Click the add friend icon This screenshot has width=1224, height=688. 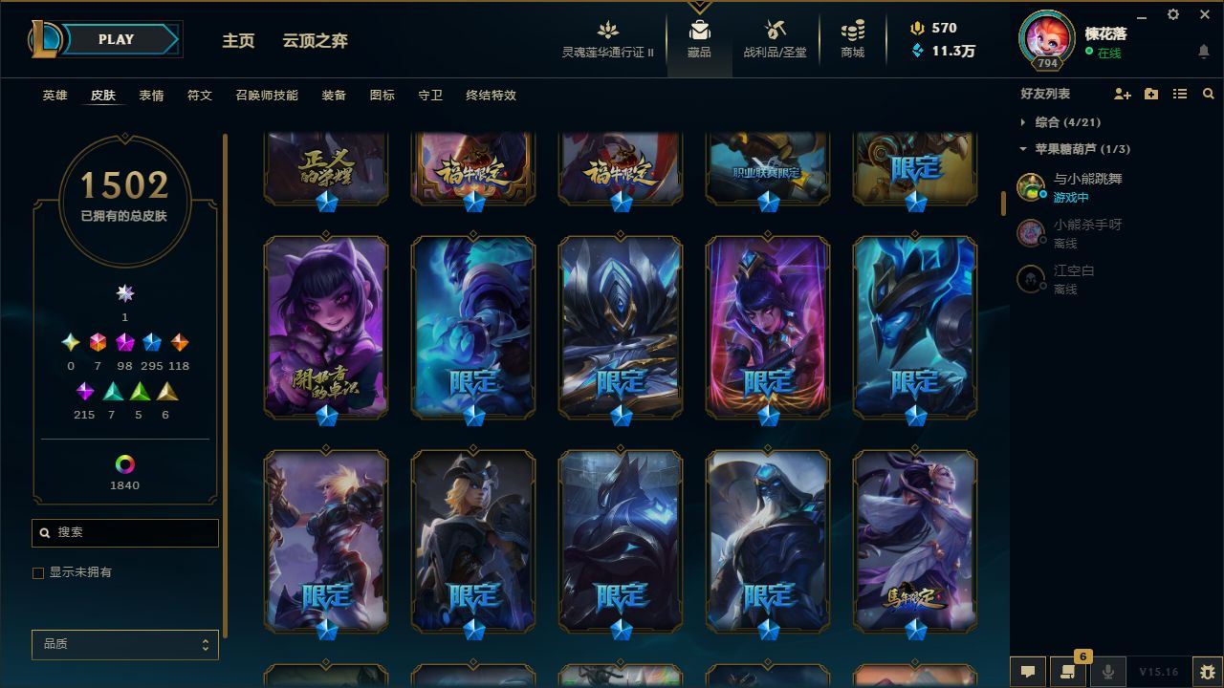pos(1123,94)
